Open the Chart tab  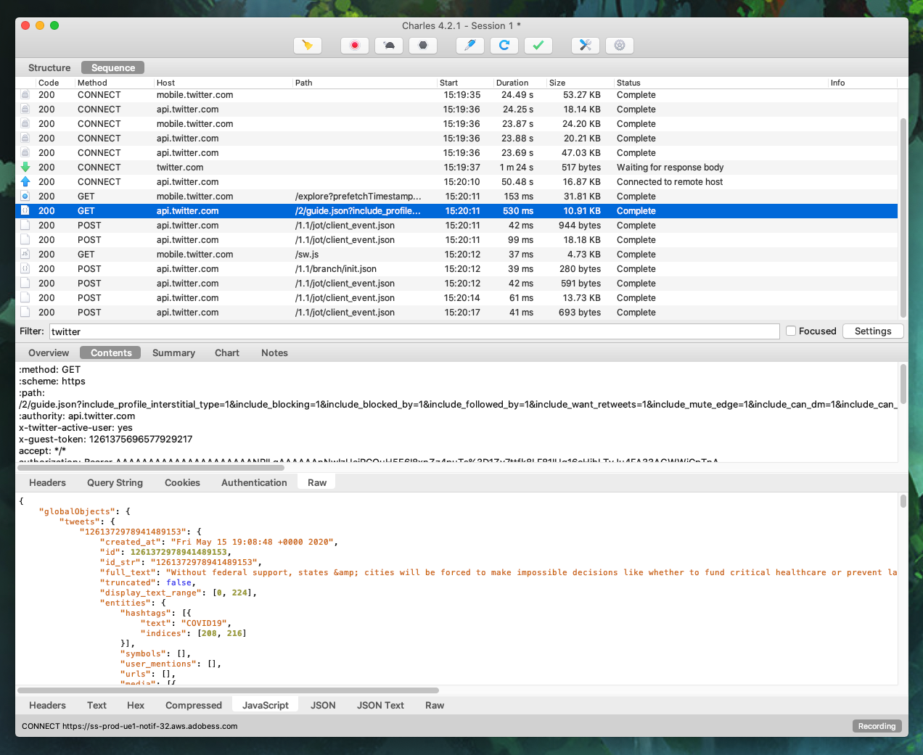click(227, 352)
